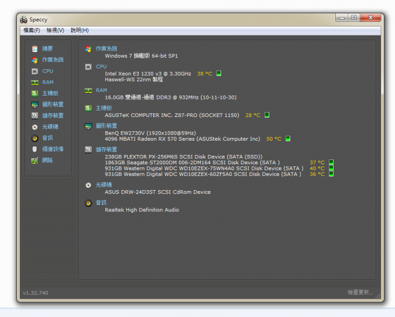Click the CPU chip icon in sidebar

(x=35, y=71)
